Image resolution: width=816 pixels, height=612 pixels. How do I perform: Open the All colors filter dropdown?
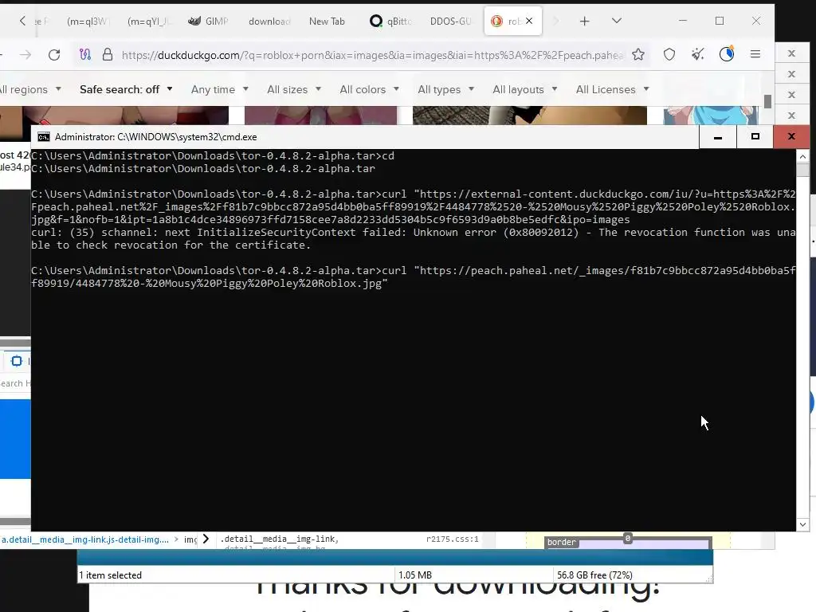(370, 89)
